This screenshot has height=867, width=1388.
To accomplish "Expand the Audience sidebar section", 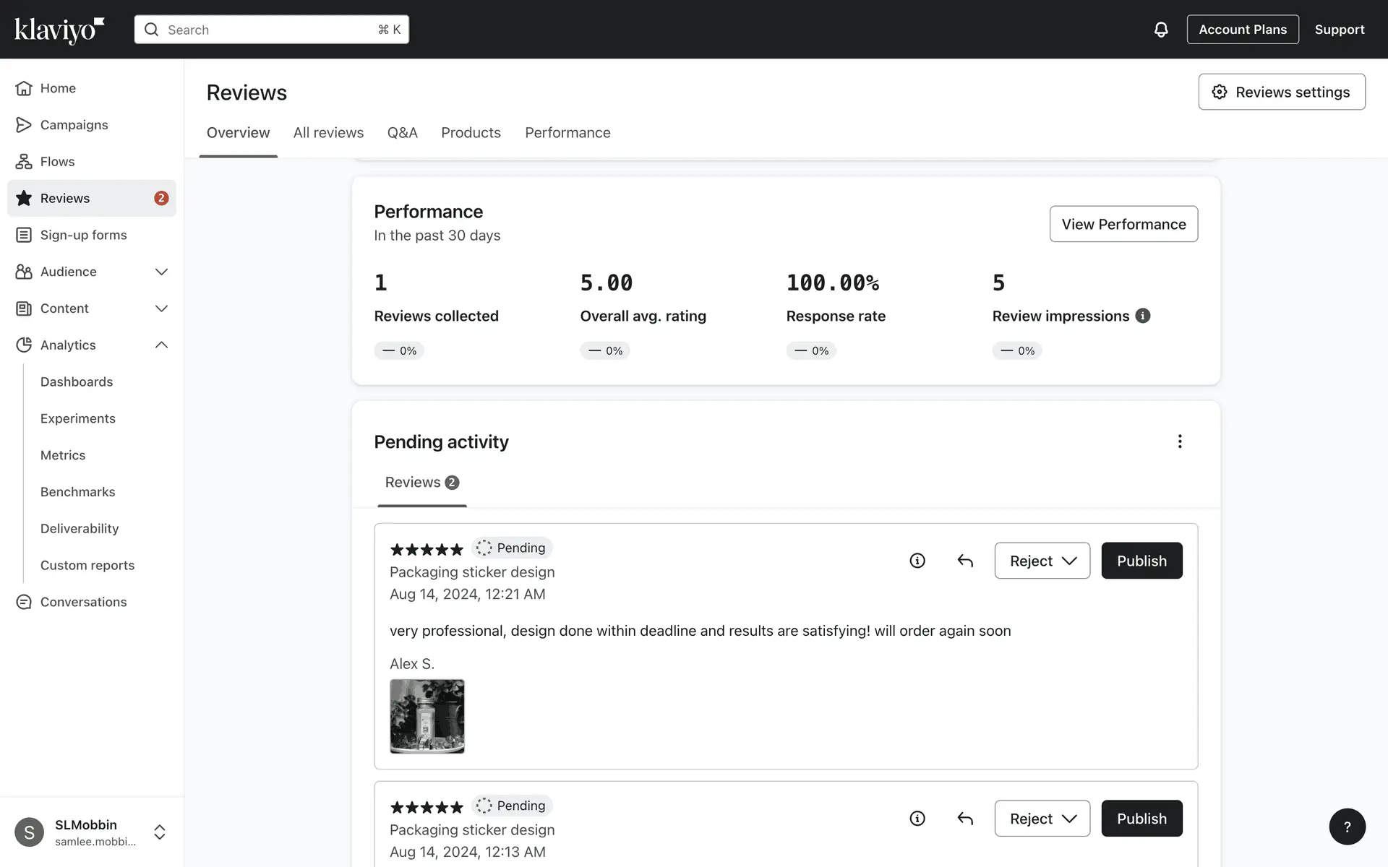I will point(161,272).
